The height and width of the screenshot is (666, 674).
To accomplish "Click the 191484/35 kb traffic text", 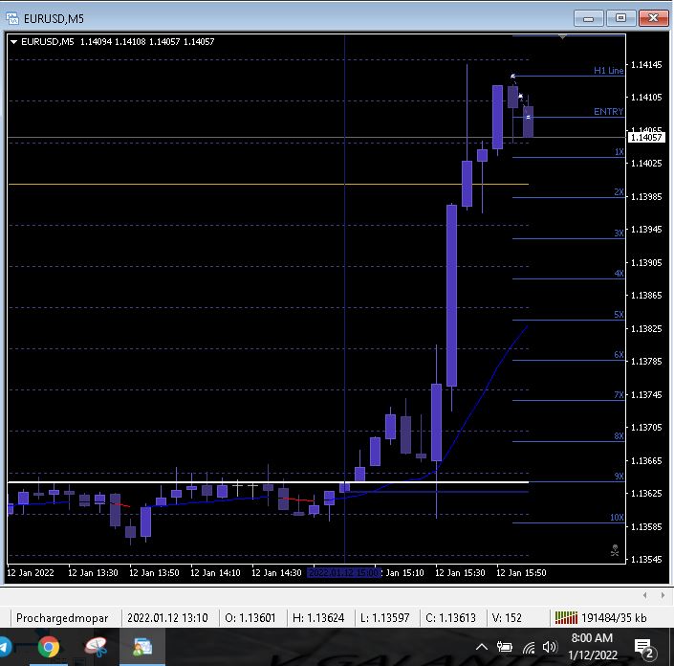I will (614, 618).
